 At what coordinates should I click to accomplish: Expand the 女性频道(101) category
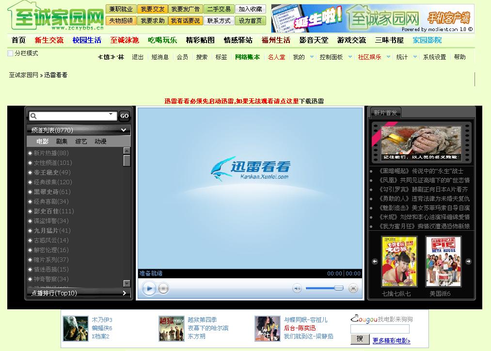(x=30, y=163)
